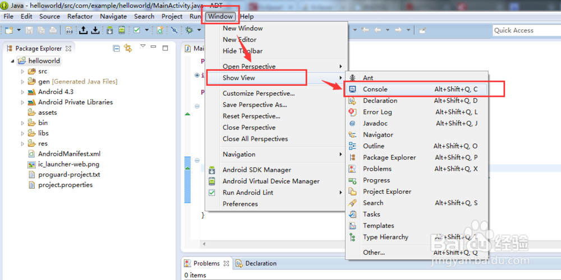This screenshot has height=280, width=561.
Task: Click the binary 010 toolbar icon
Action: tap(69, 30)
